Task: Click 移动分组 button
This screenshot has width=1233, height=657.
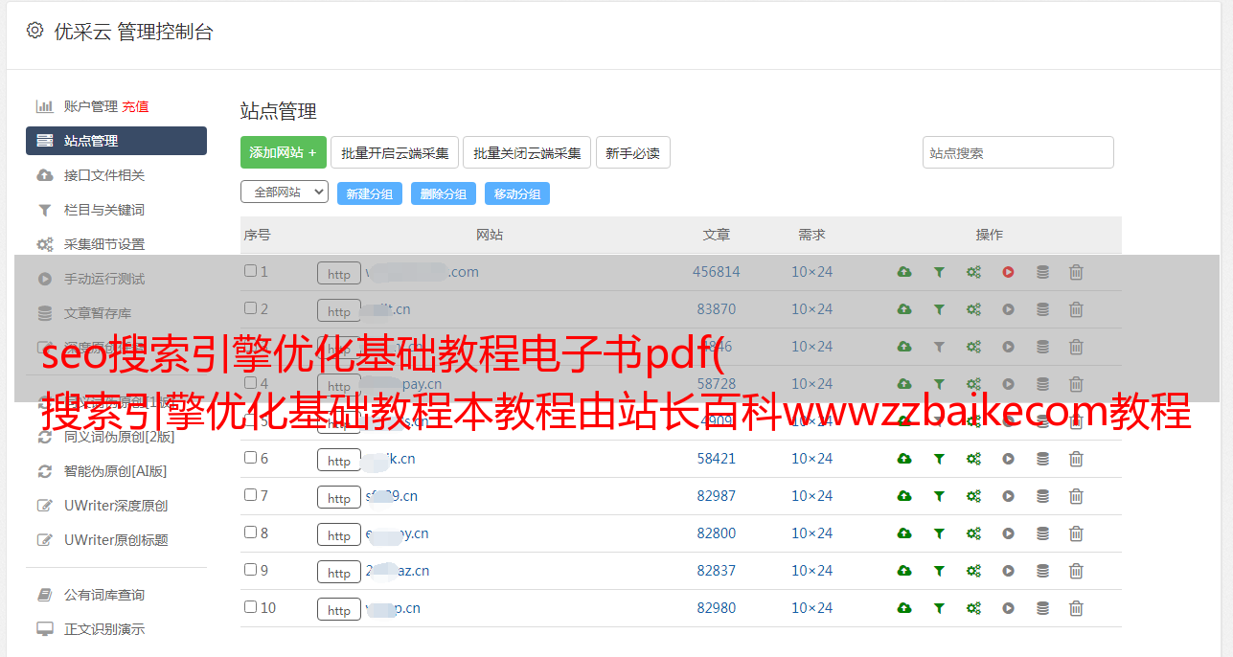Action: pyautogui.click(x=517, y=193)
